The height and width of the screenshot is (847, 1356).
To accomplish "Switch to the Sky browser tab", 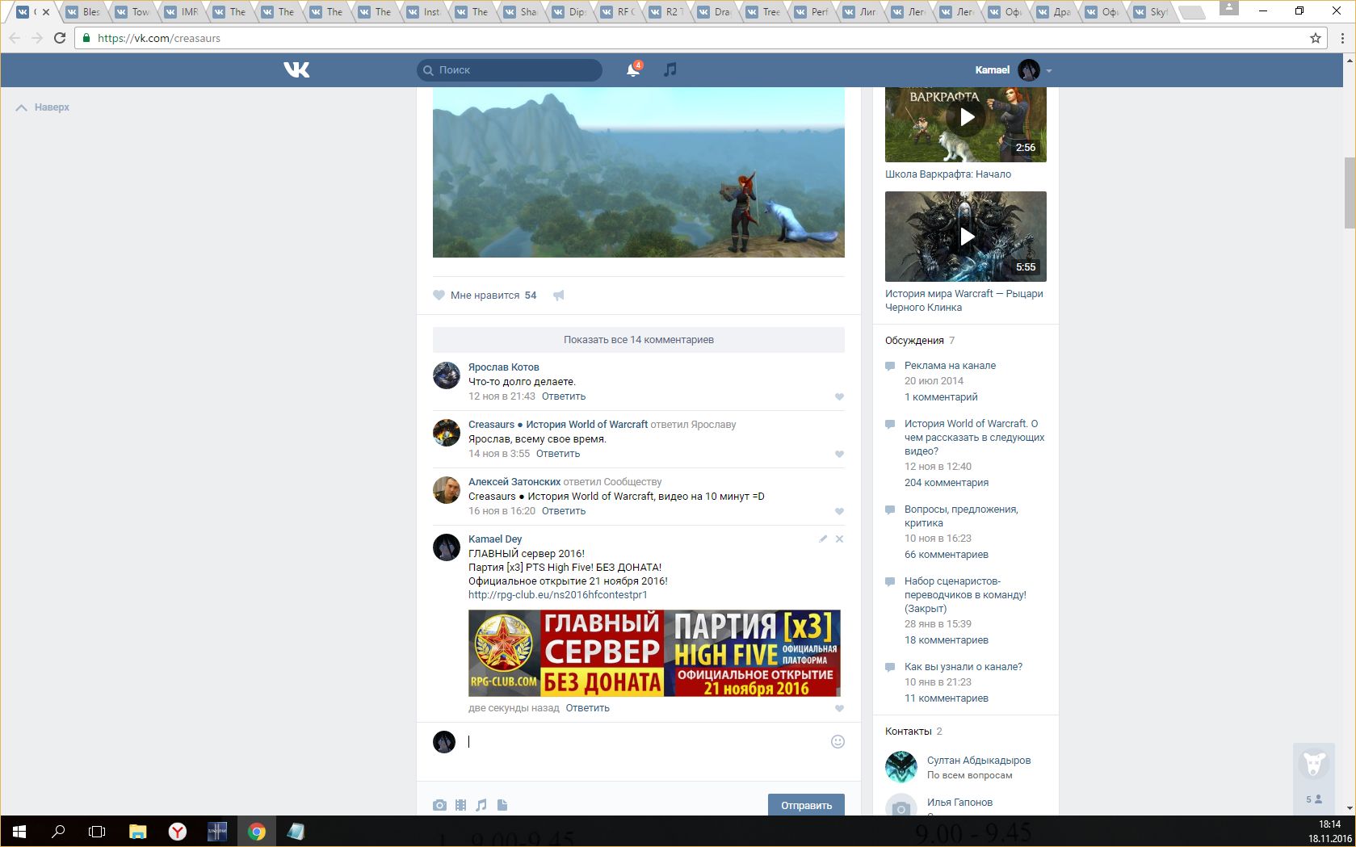I will [1151, 12].
